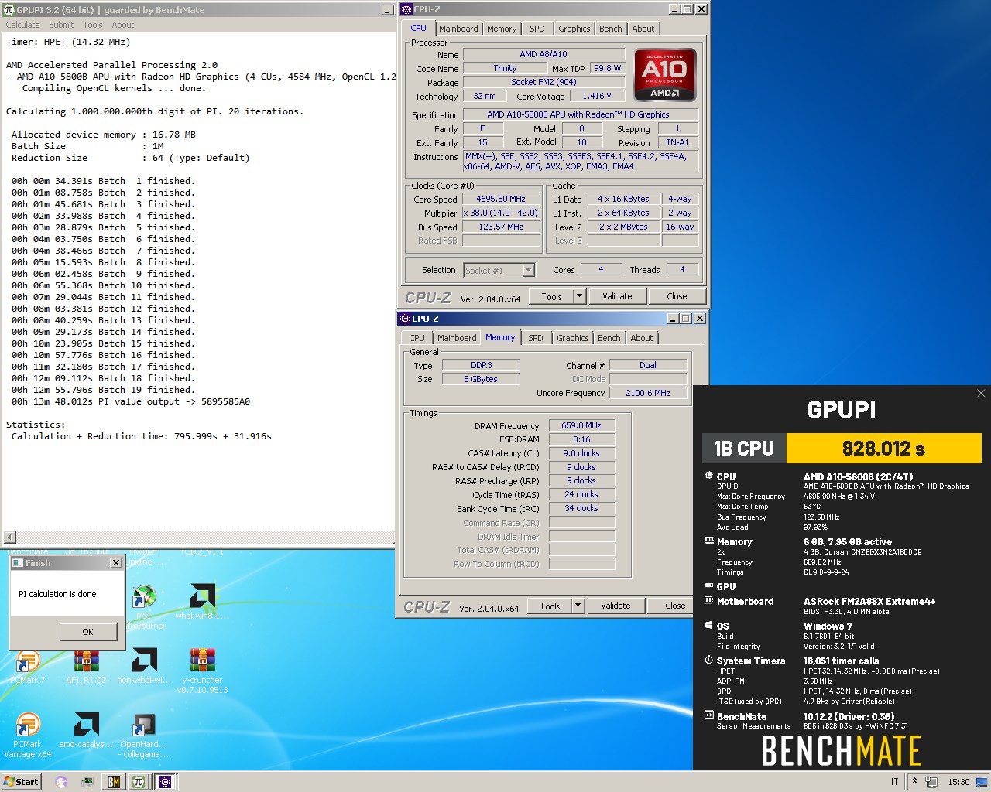Launch the OpenHard... collegame shortcut
Image resolution: width=991 pixels, height=792 pixels.
(144, 733)
